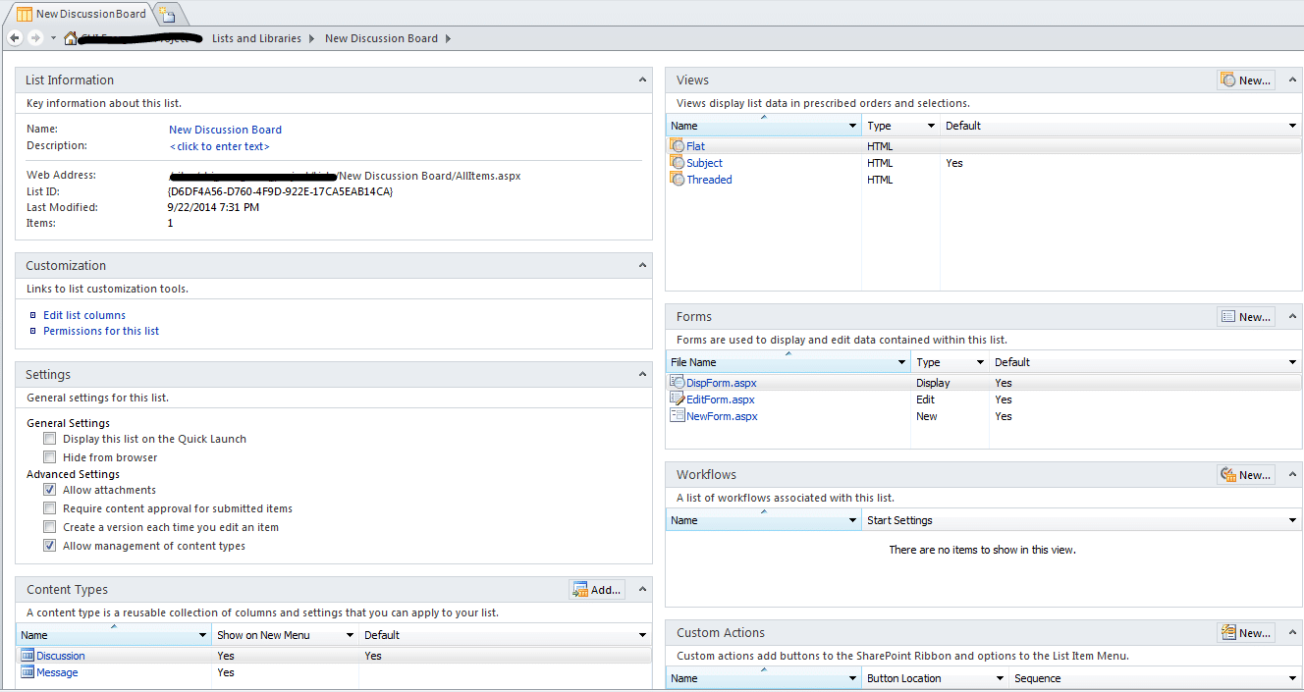Open the Forms File Name column dropdown
Viewport: 1304px width, 692px height.
(901, 362)
